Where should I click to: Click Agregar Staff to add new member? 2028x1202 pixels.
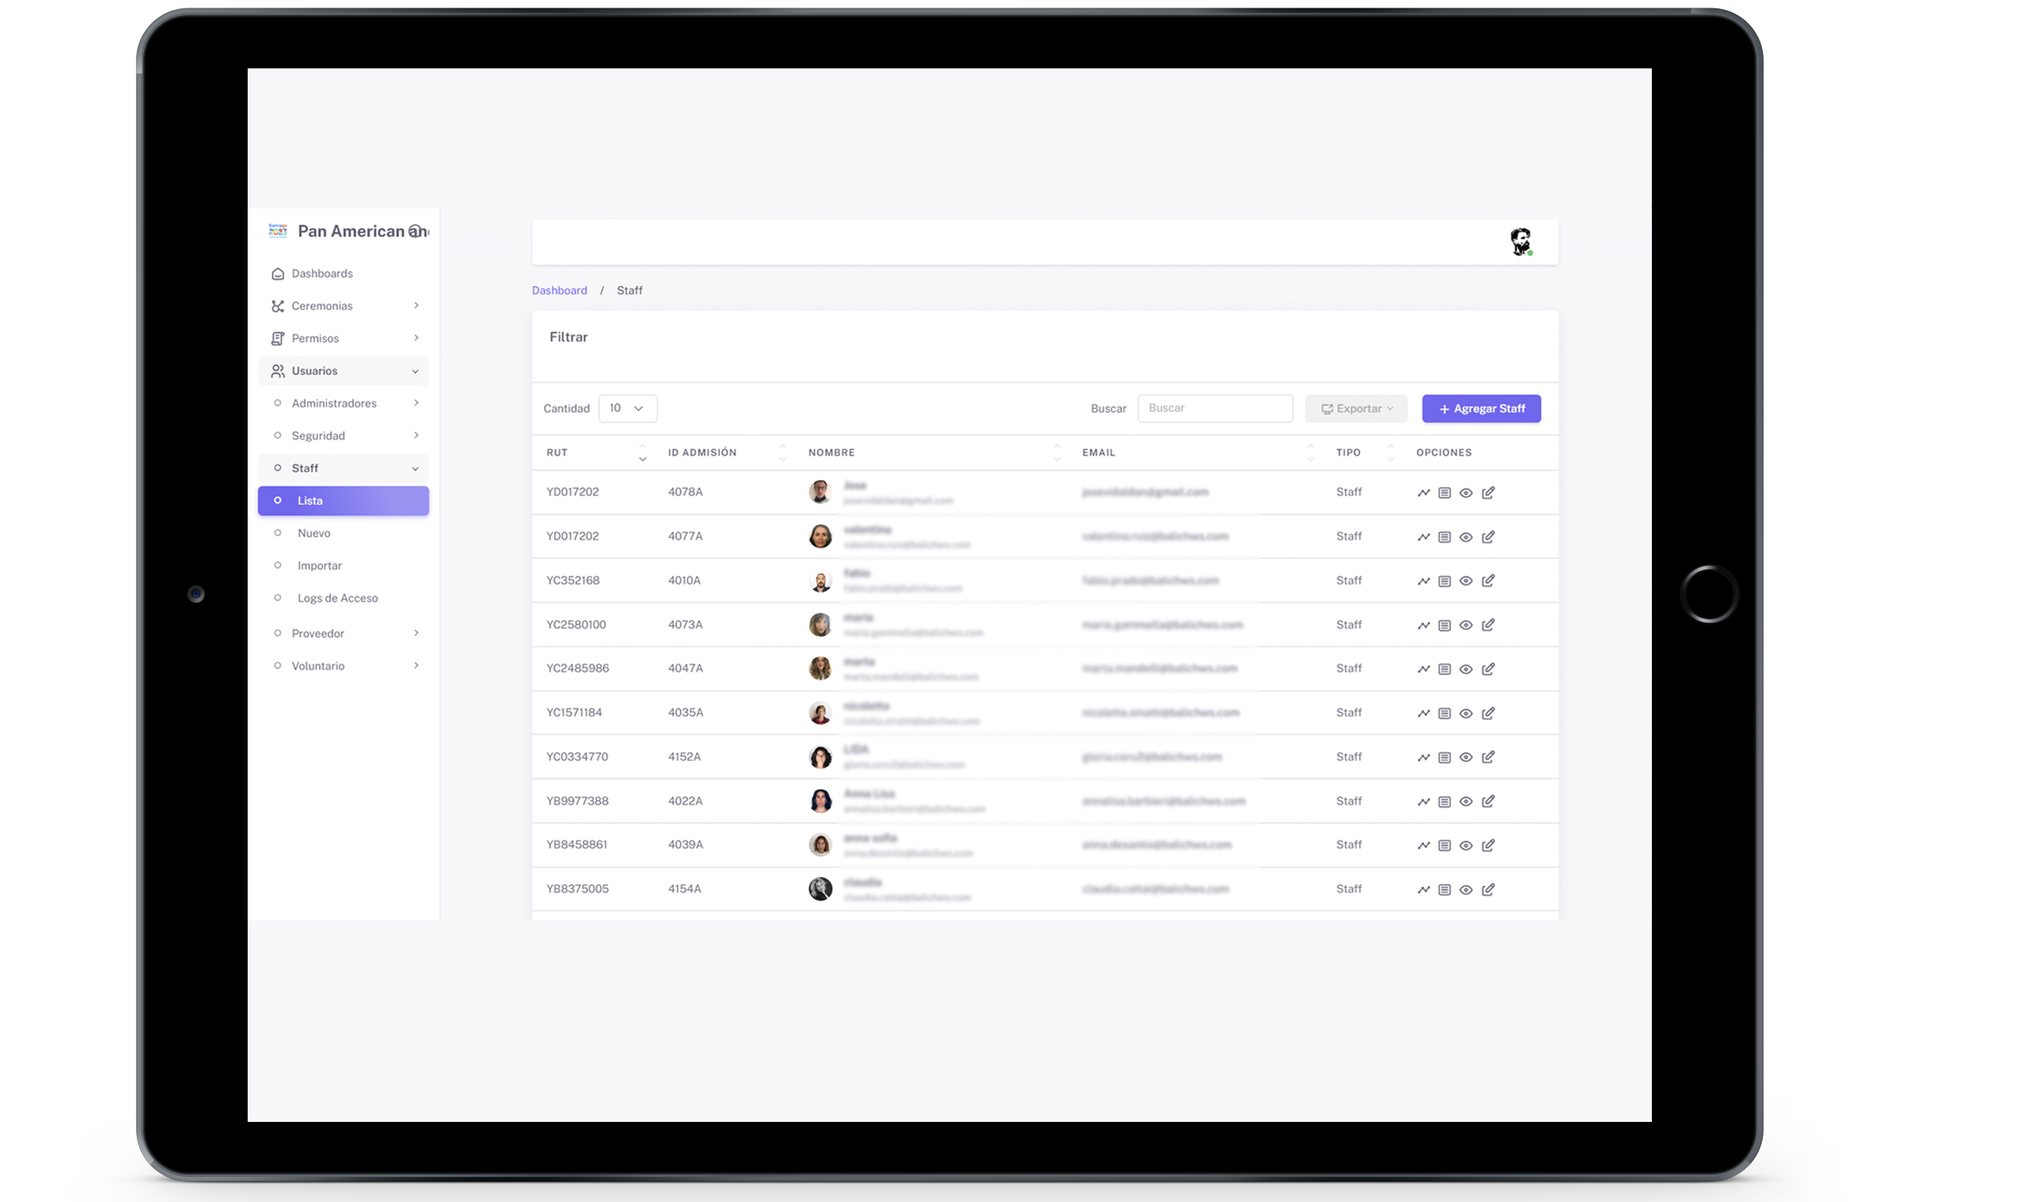(x=1481, y=408)
